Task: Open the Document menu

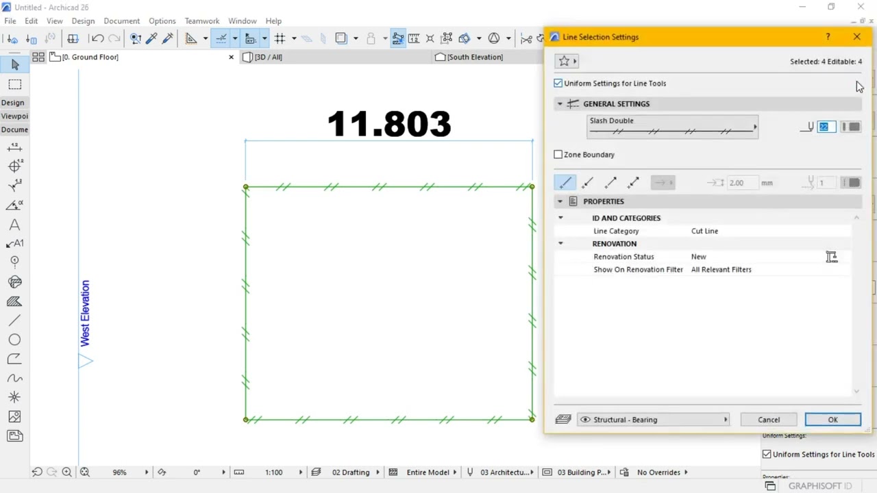Action: point(121,21)
